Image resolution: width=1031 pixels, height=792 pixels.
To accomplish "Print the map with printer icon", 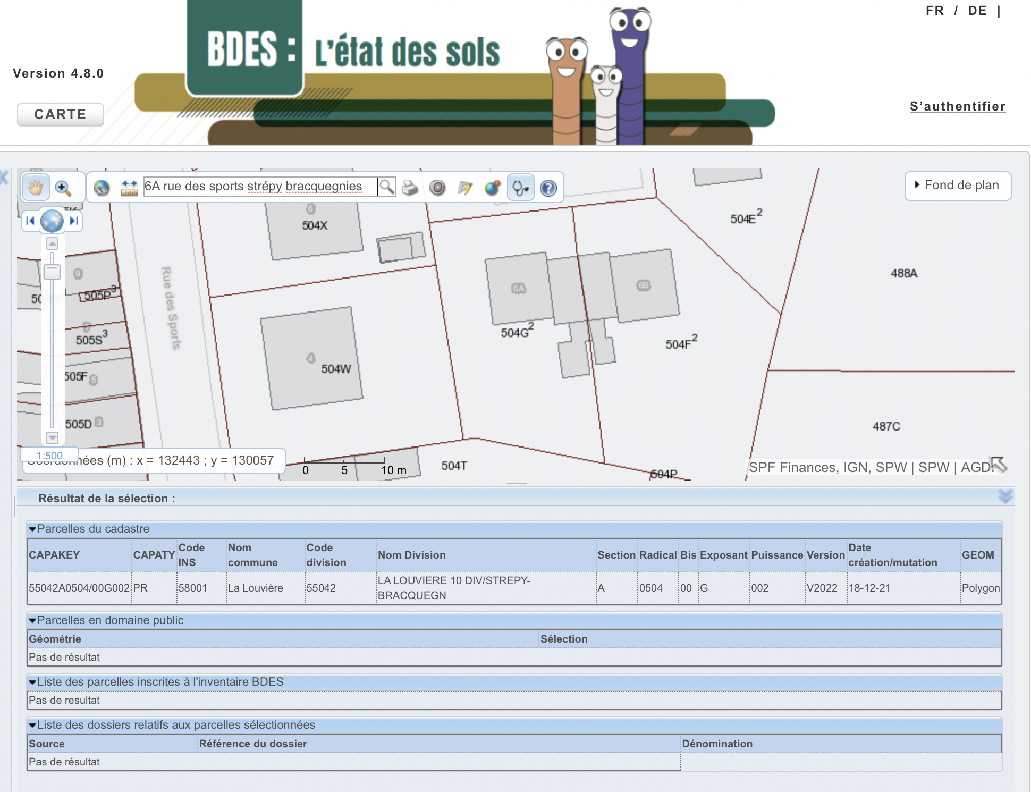I will pos(410,188).
